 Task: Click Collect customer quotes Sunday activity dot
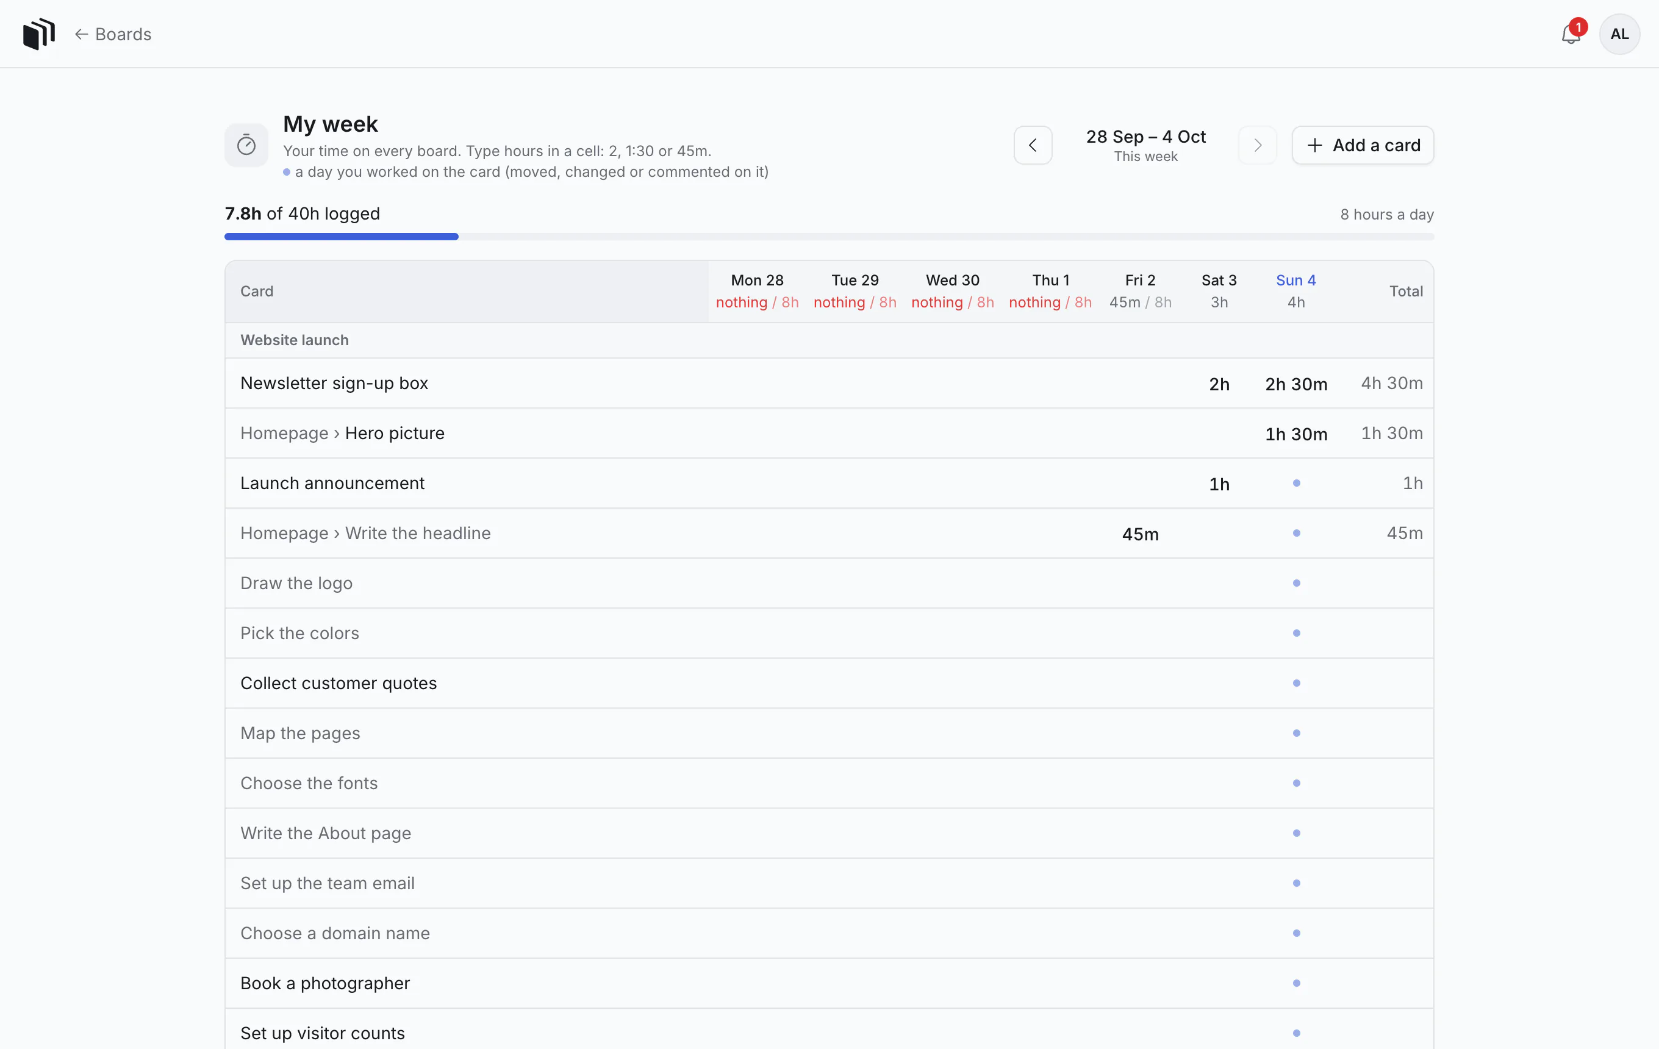(1295, 683)
